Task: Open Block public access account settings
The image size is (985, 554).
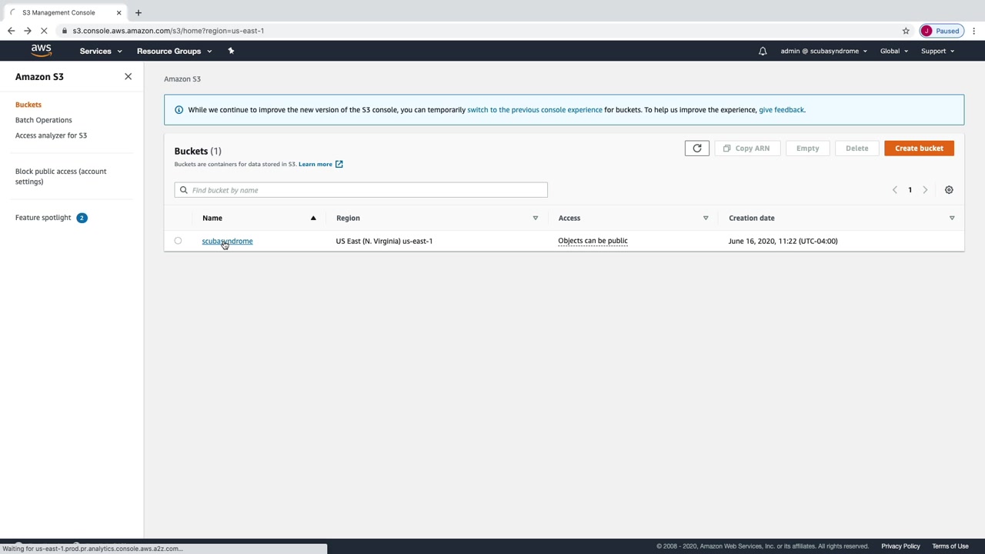Action: click(61, 176)
